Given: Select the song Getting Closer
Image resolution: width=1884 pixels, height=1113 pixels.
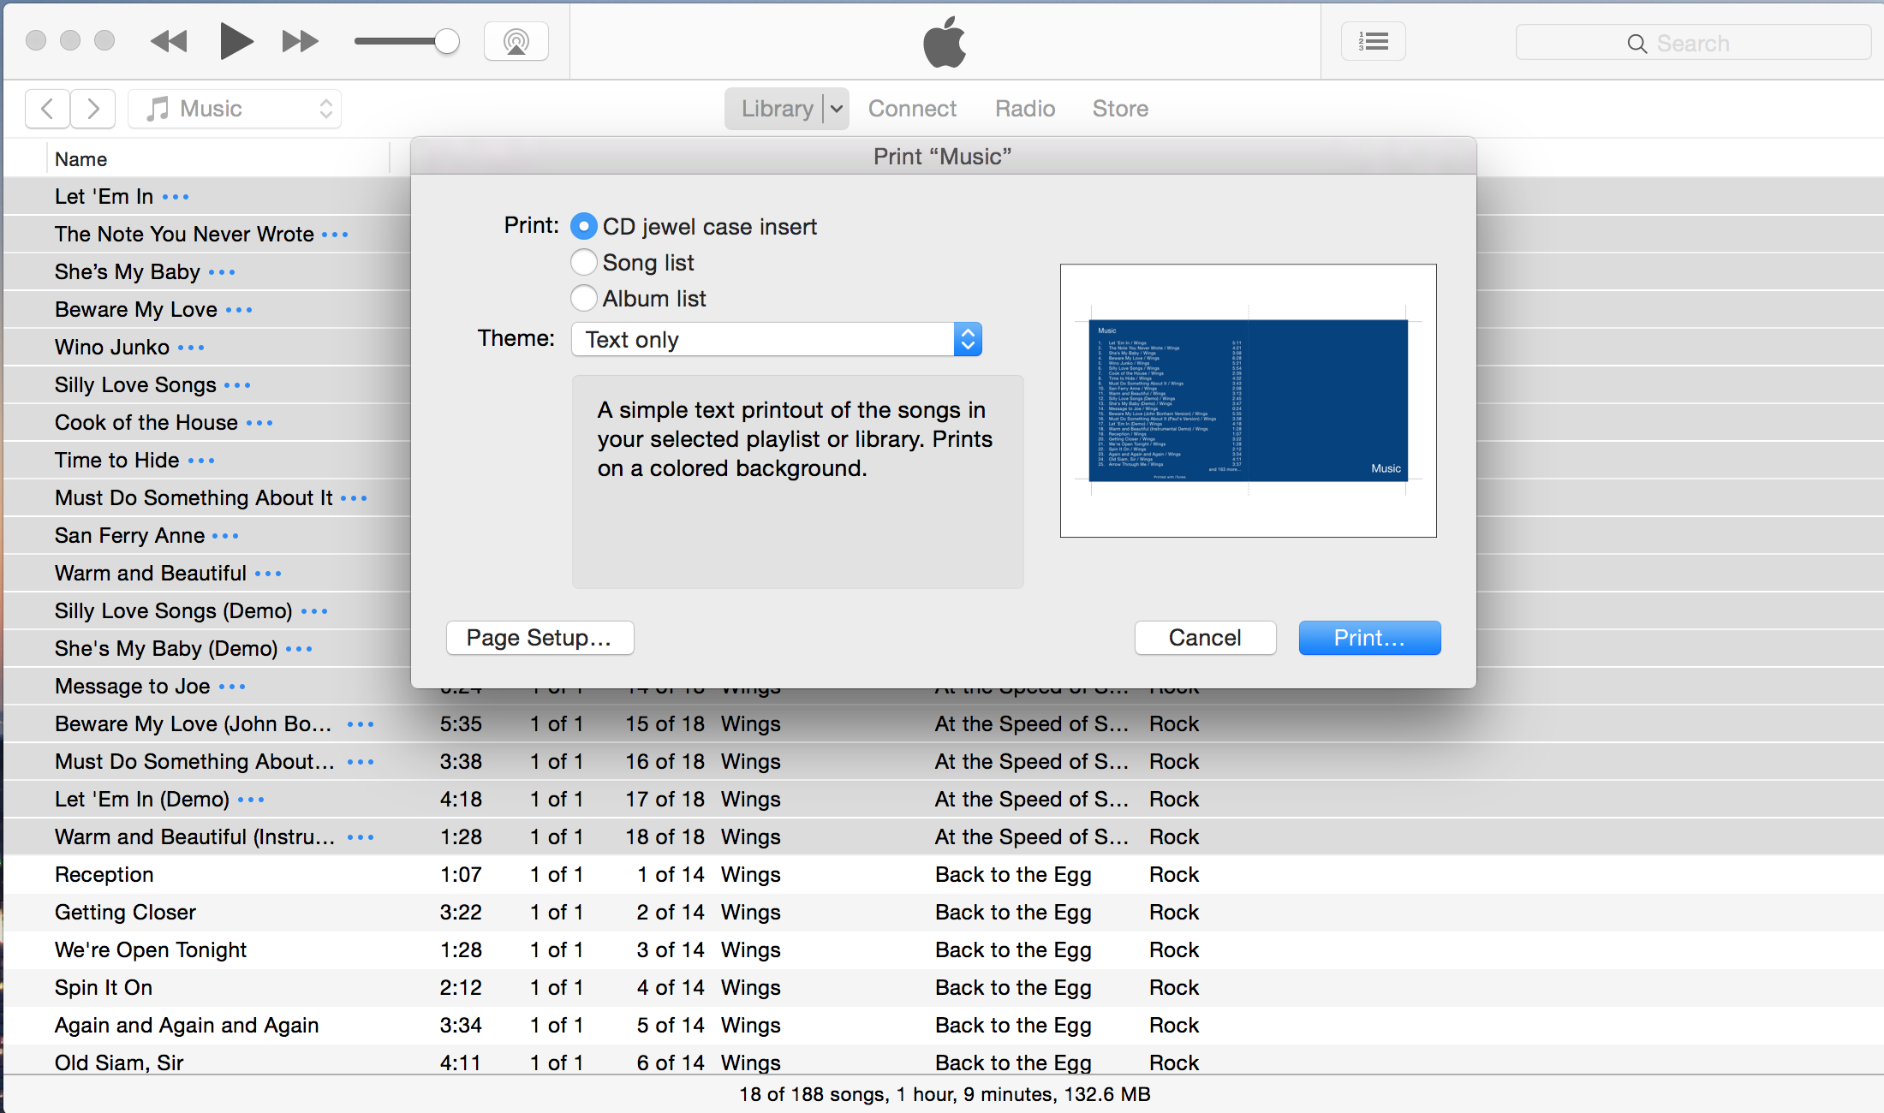Looking at the screenshot, I should pyautogui.click(x=125, y=912).
